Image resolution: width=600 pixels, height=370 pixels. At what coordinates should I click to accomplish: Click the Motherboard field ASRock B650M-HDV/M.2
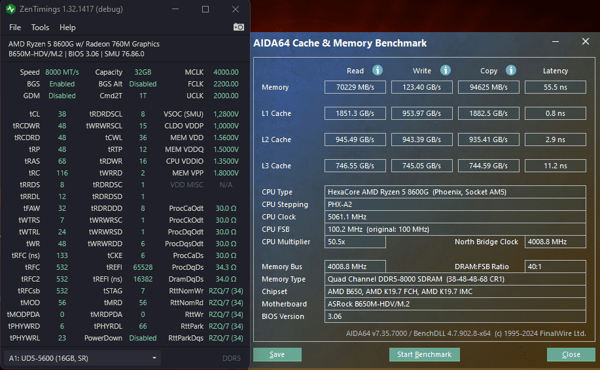[x=455, y=304]
